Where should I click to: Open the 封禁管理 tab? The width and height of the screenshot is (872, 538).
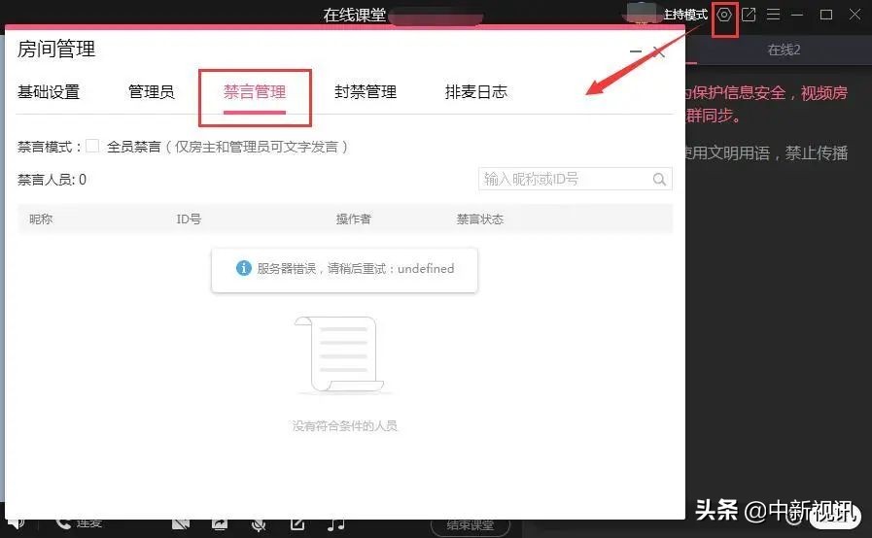pos(366,91)
